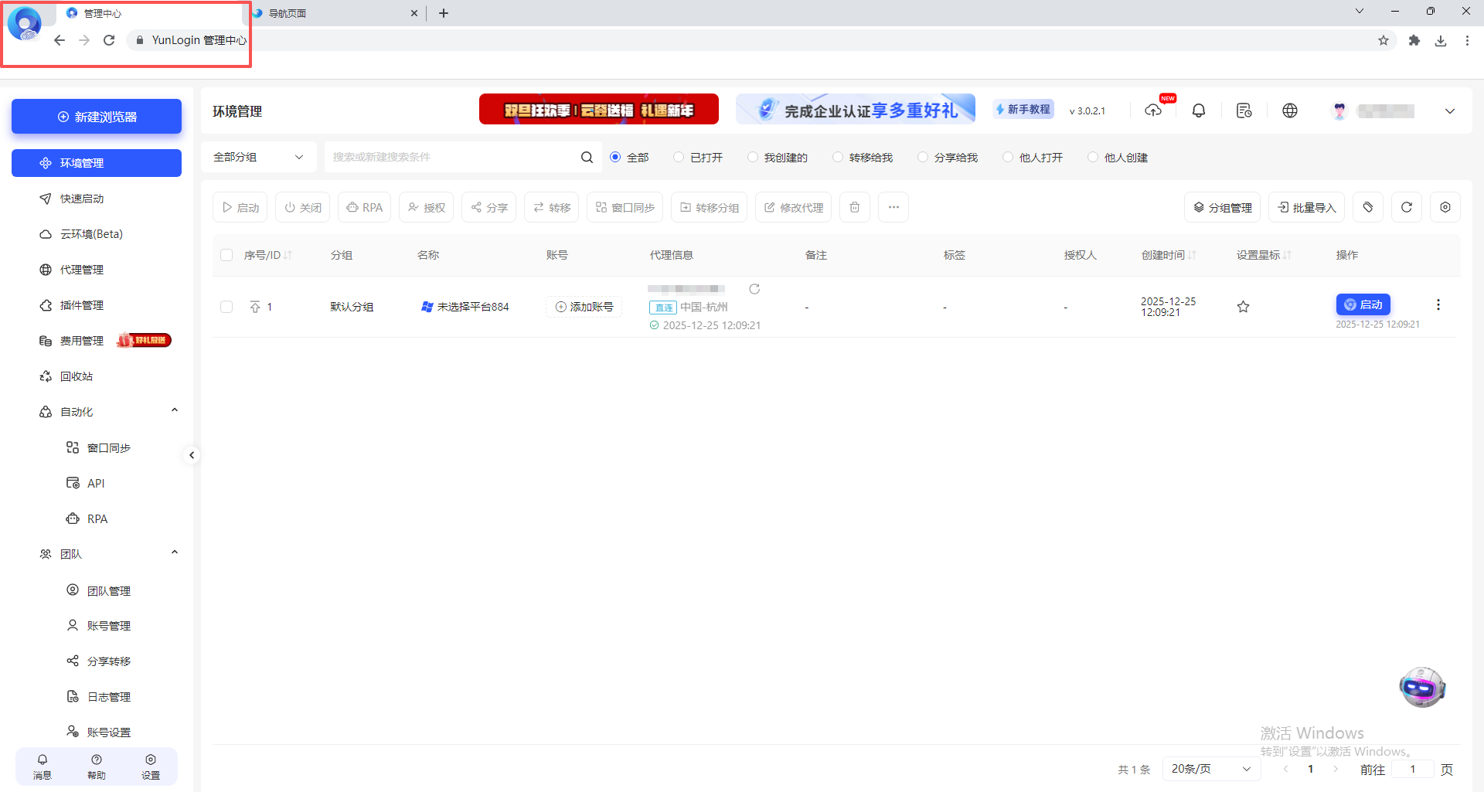Open column settings via gear icon
Viewport: 1484px width, 792px height.
point(1445,207)
